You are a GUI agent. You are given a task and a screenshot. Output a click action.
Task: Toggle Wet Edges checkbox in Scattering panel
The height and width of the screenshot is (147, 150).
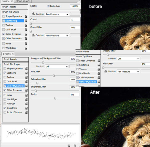click(3, 48)
